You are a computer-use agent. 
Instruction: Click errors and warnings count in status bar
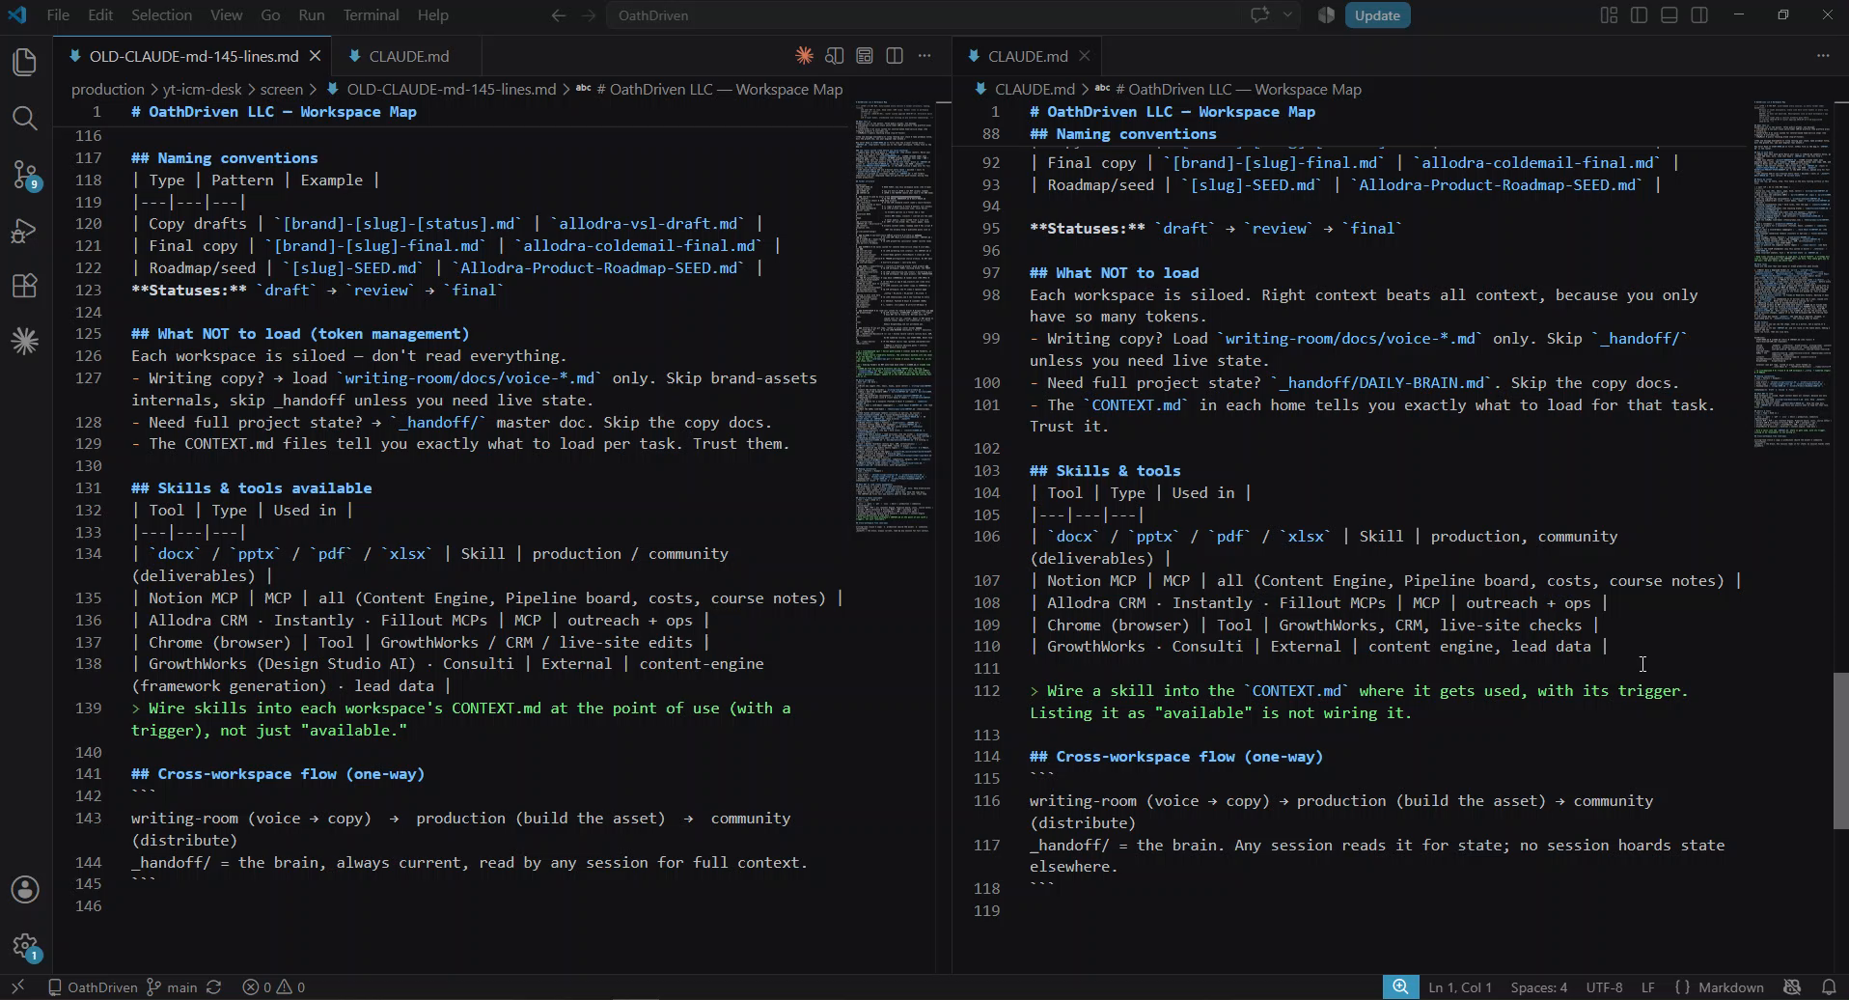[274, 987]
